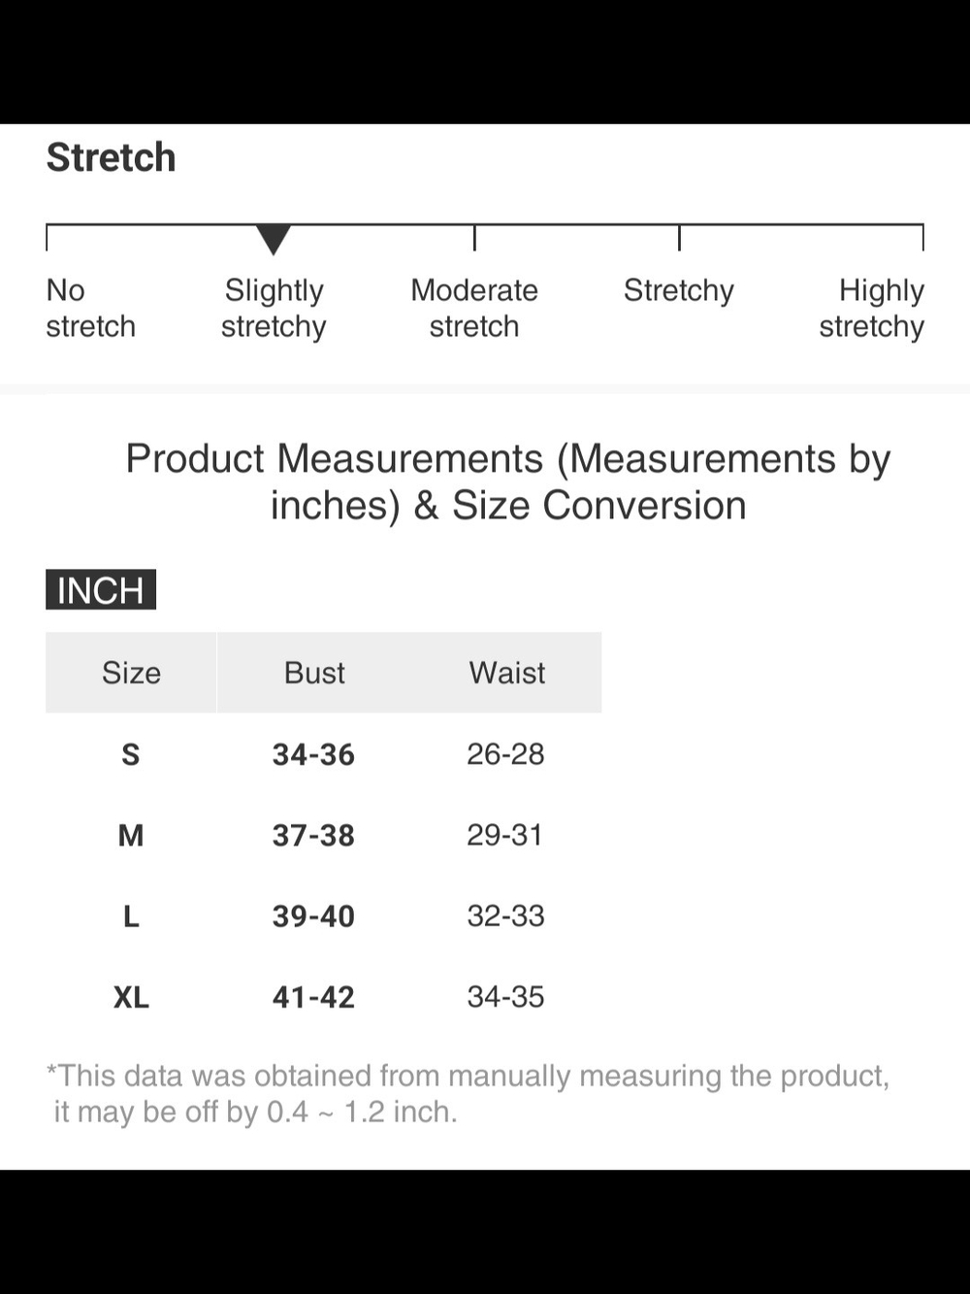
Task: Click waist value 34-35
Action: [505, 997]
